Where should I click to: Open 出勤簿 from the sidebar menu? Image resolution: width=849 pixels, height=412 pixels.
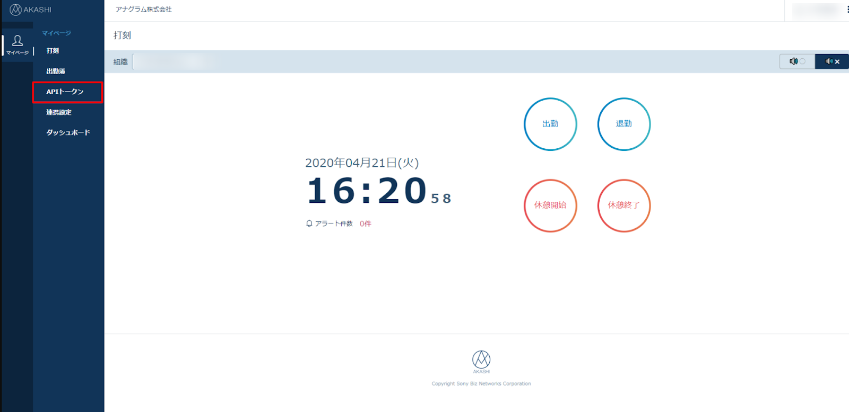(56, 71)
